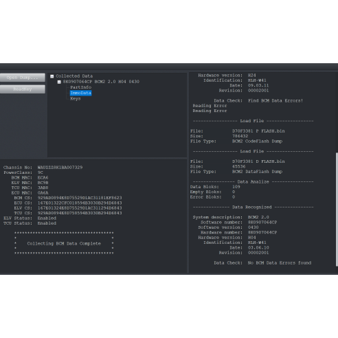This screenshot has height=338, width=338.
Task: Click the Data Recognized section header
Action: pos(252,207)
